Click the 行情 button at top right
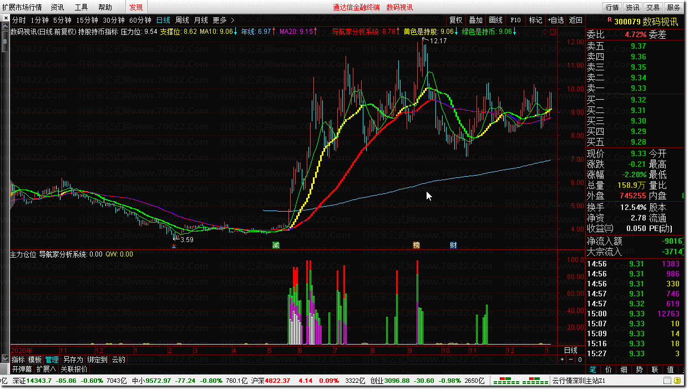 click(612, 7)
